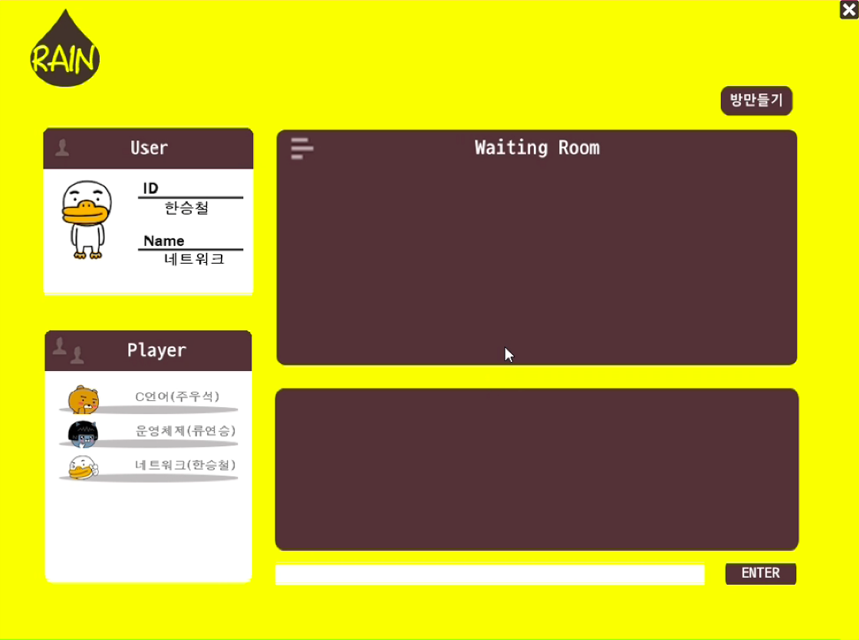Select the large duck avatar in User panel
The height and width of the screenshot is (640, 859).
tap(86, 220)
